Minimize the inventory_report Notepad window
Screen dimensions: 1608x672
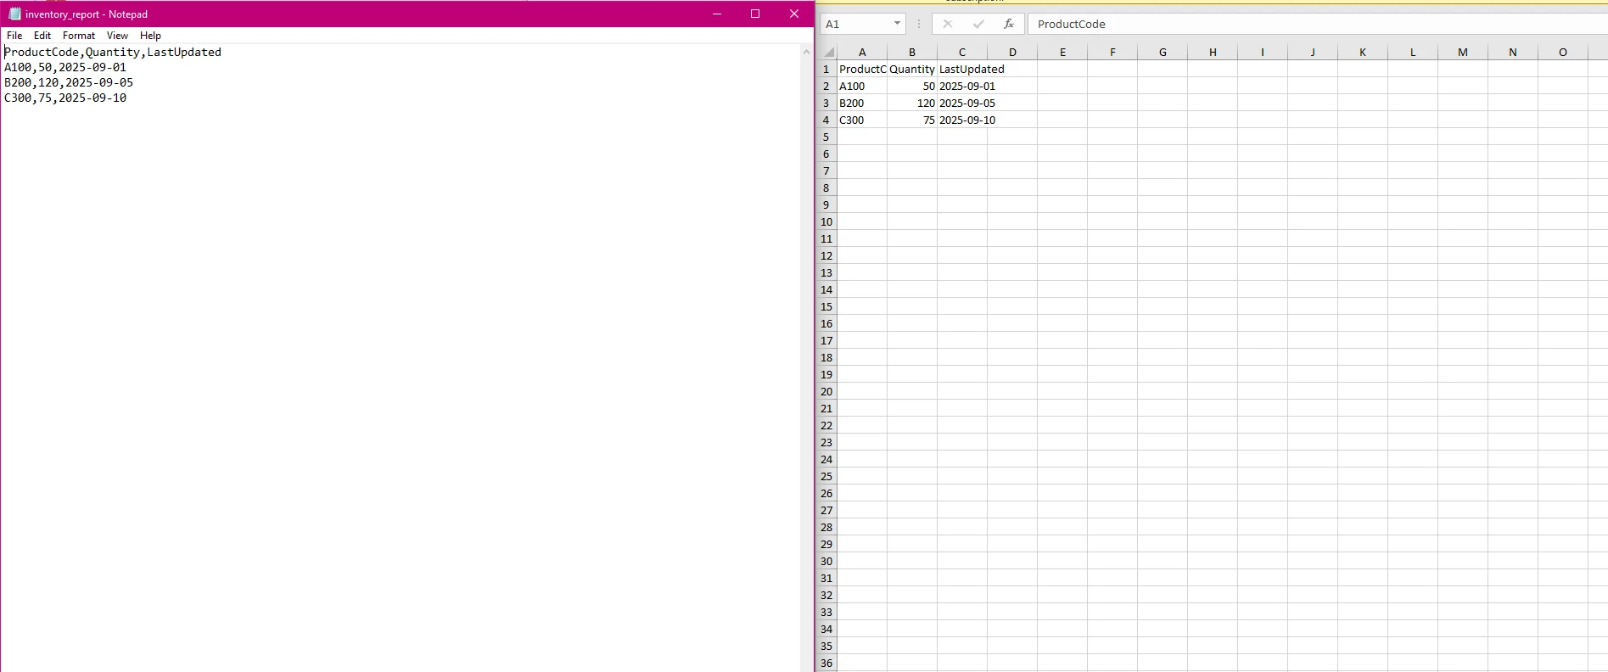(x=716, y=14)
